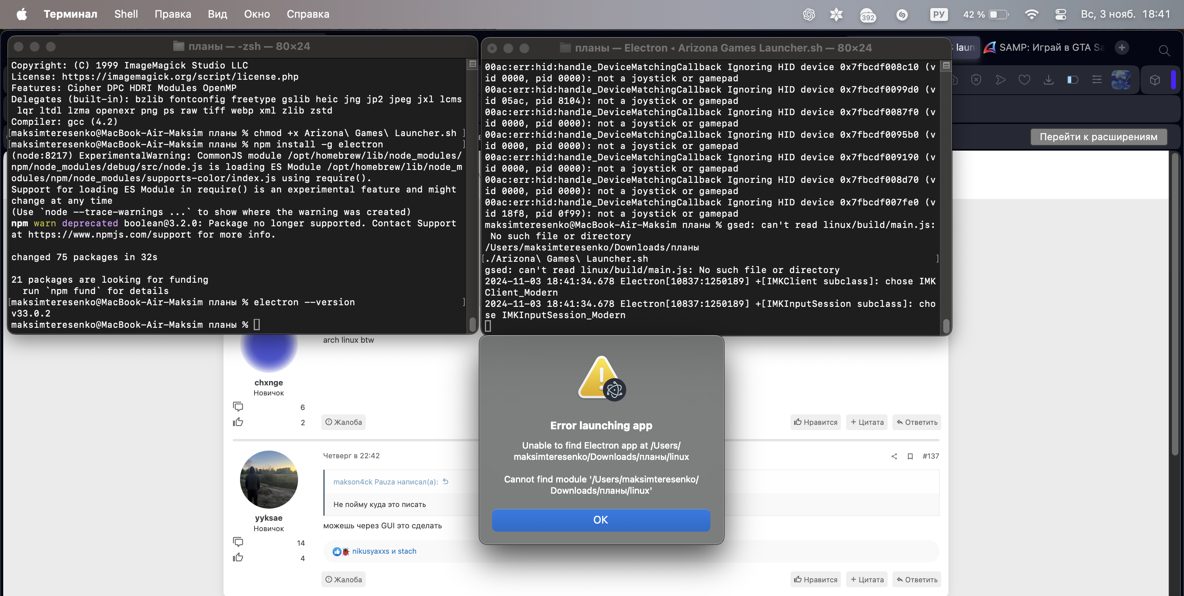Open the battery status showing 42 %
The width and height of the screenshot is (1184, 596).
click(x=986, y=15)
